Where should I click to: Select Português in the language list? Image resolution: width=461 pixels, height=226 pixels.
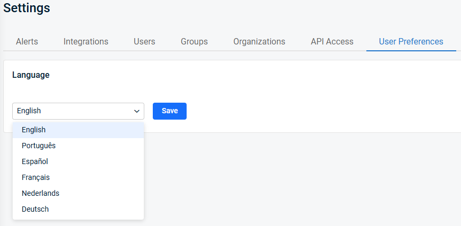[78, 146]
